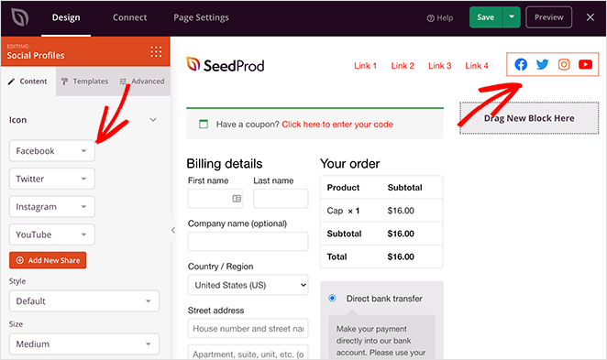Screen dimensions: 607x360
Task: Open the blocks grid icon in Social Profiles header
Action: click(156, 52)
